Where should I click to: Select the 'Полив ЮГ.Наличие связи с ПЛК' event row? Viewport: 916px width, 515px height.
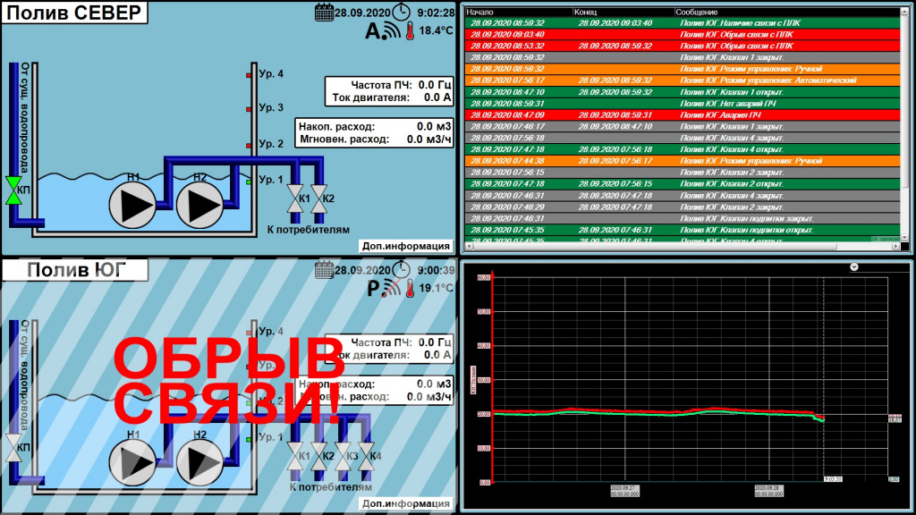(683, 22)
